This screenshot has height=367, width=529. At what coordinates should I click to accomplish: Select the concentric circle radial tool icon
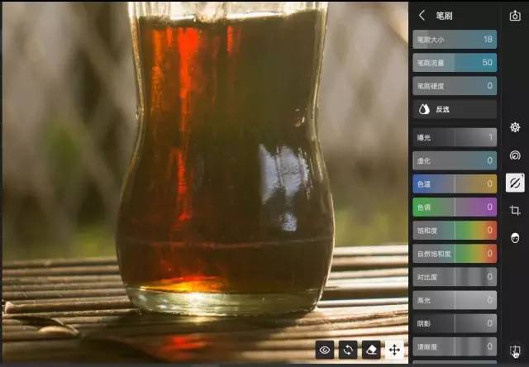(x=515, y=155)
